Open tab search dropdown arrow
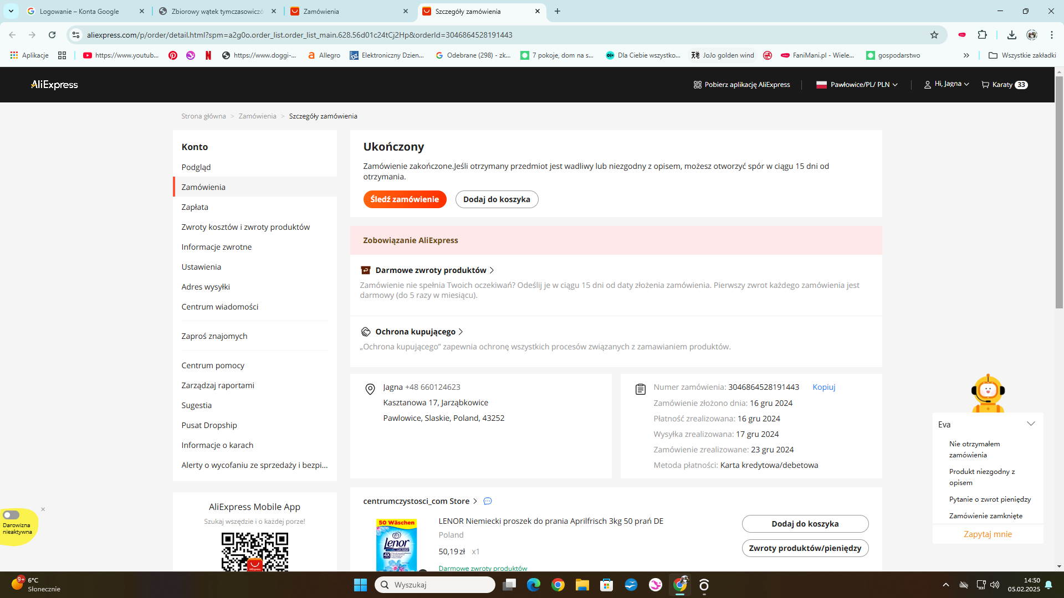The height and width of the screenshot is (598, 1064). click(11, 11)
